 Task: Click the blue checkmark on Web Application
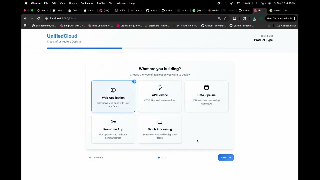pos(134,81)
